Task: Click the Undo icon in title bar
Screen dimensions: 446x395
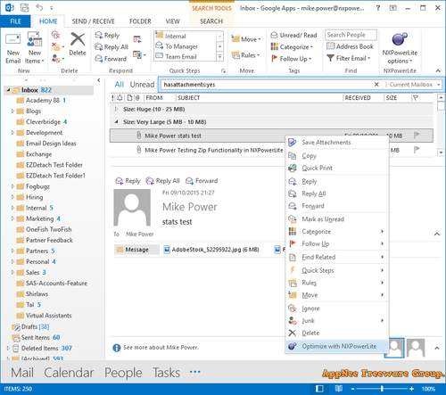Action: [39, 7]
